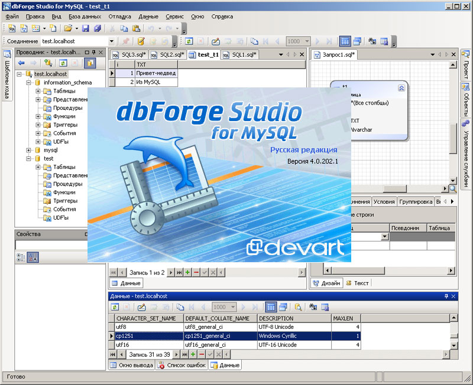The image size is (473, 385).
Task: Click vertical scrollbar thumb in query designer diagram
Action: coord(453,139)
